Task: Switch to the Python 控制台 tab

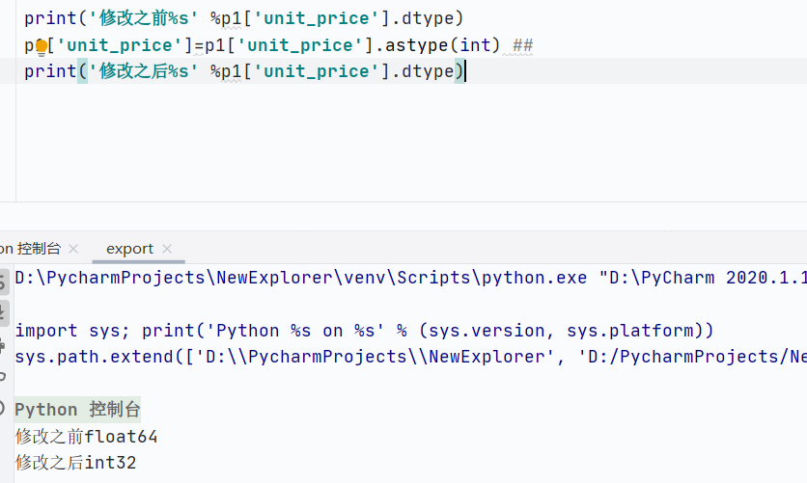Action: 31,249
